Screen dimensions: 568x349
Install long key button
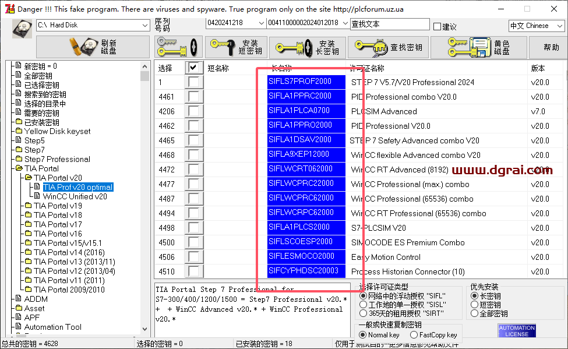click(307, 47)
